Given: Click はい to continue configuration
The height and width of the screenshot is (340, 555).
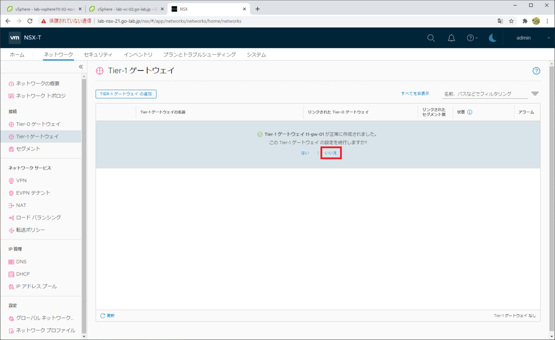Looking at the screenshot, I should [305, 153].
